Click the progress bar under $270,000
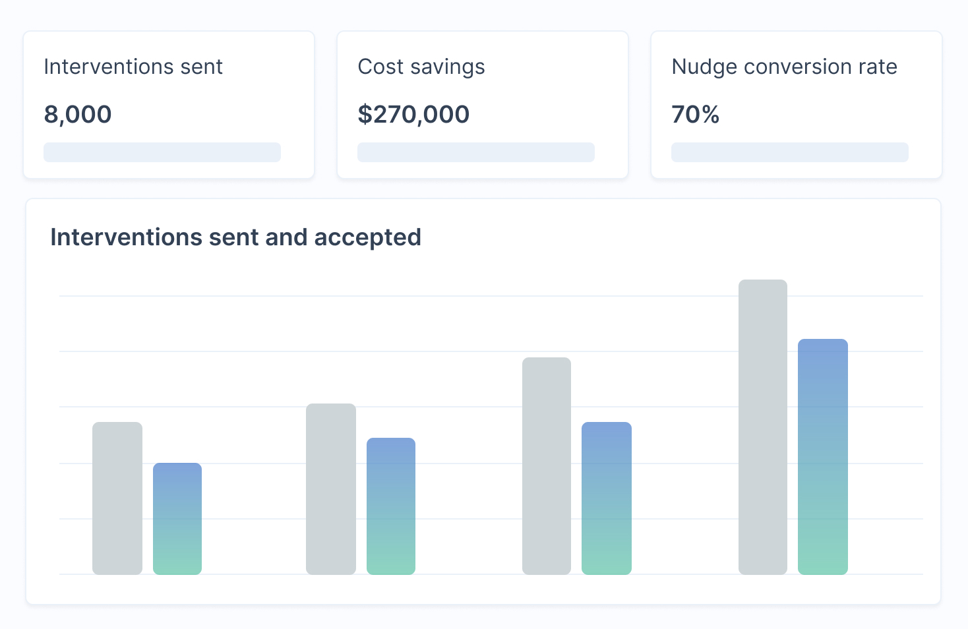The width and height of the screenshot is (968, 629). [476, 152]
